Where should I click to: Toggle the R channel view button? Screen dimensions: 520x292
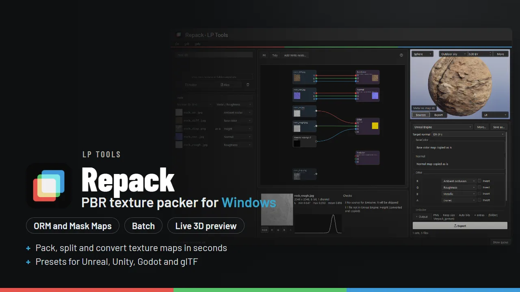click(272, 230)
